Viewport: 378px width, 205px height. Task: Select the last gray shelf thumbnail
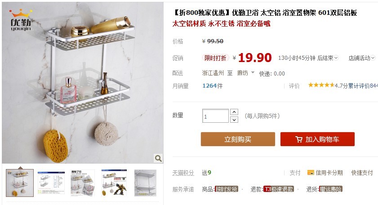pyautogui.click(x=145, y=183)
